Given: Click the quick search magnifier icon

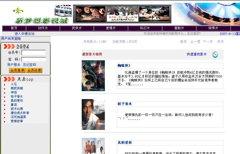Looking at the screenshot, I should pyautogui.click(x=215, y=54).
